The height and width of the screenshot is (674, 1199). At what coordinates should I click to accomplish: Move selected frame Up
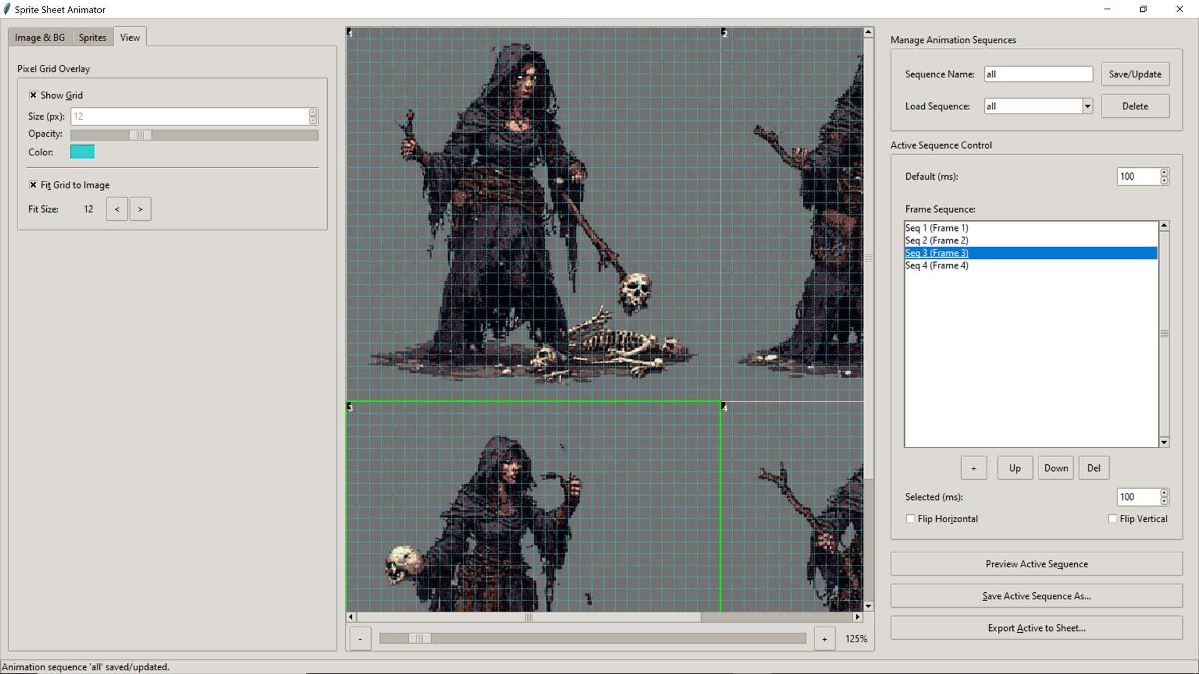(1015, 468)
